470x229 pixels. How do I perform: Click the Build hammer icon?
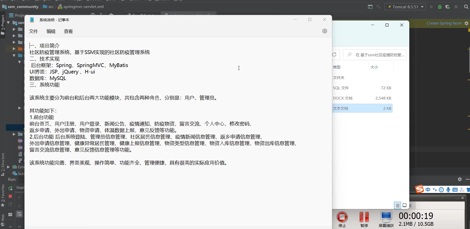point(378,7)
